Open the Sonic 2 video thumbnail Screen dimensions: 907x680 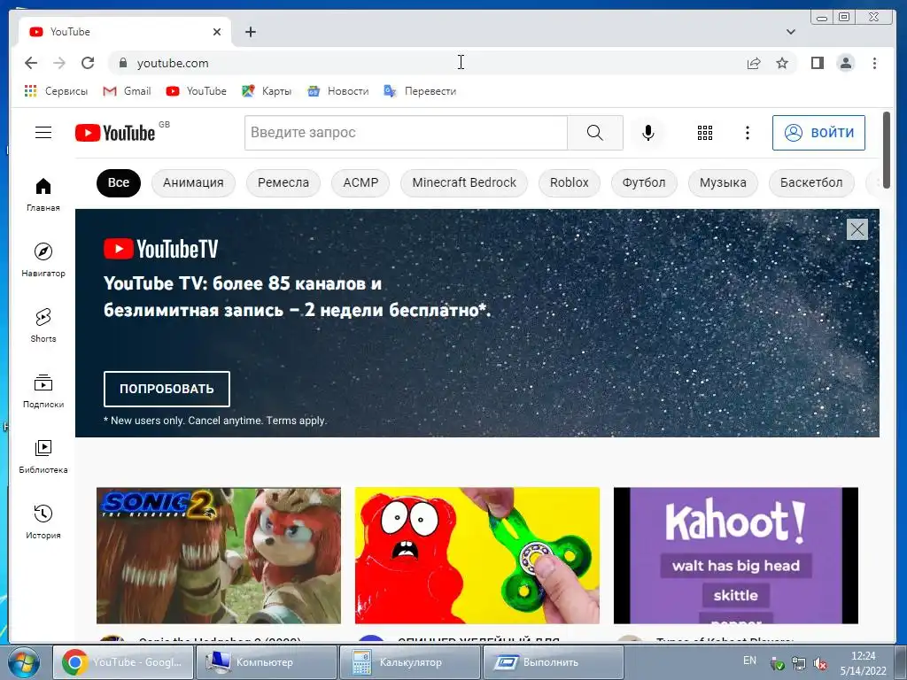pyautogui.click(x=219, y=555)
